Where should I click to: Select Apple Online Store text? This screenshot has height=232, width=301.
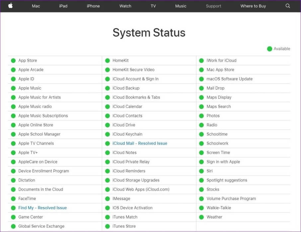(36, 125)
